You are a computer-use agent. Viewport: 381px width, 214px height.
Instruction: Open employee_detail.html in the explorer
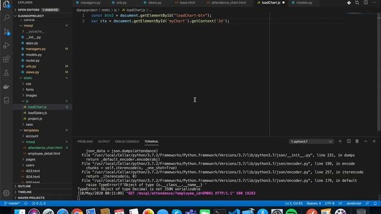pyautogui.click(x=43, y=153)
